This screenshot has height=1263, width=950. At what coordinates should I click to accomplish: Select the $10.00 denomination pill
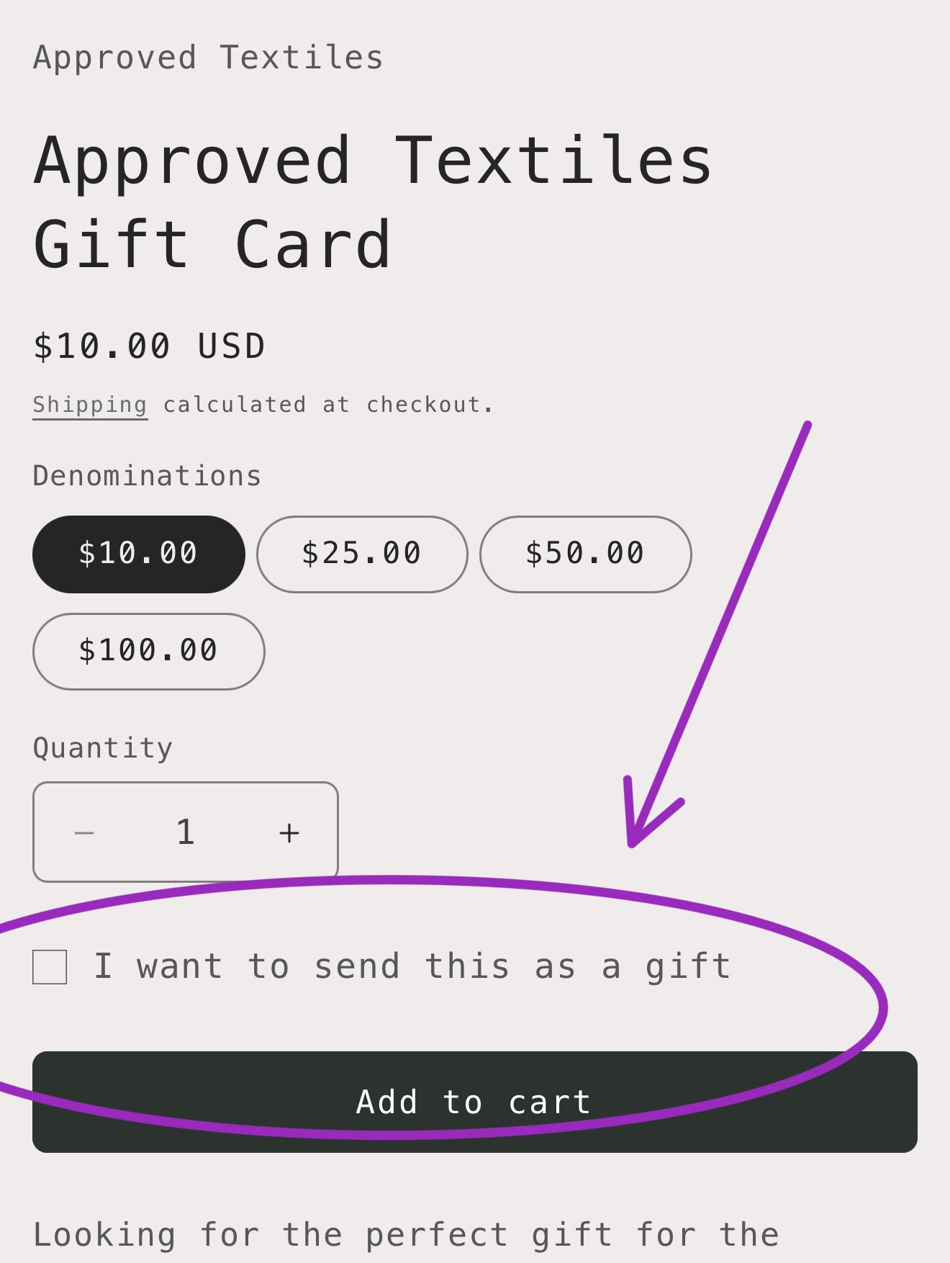click(x=138, y=553)
